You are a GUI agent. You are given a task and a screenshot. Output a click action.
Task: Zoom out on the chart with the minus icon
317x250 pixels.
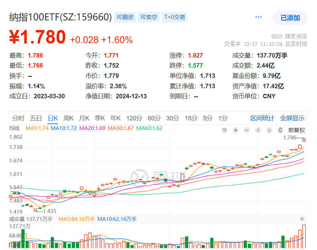(x=246, y=130)
